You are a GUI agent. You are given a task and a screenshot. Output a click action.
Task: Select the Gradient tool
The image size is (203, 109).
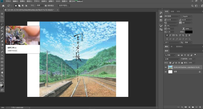pyautogui.click(x=2, y=45)
